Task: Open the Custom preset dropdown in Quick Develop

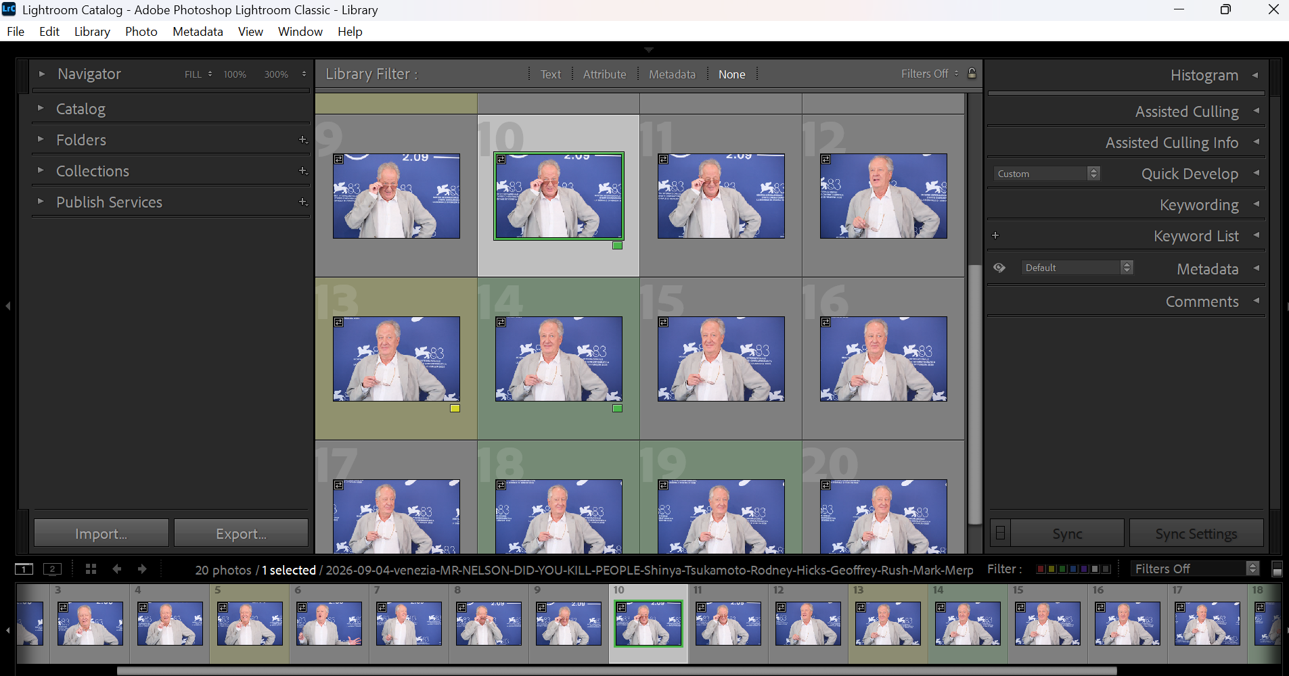Action: click(x=1047, y=174)
